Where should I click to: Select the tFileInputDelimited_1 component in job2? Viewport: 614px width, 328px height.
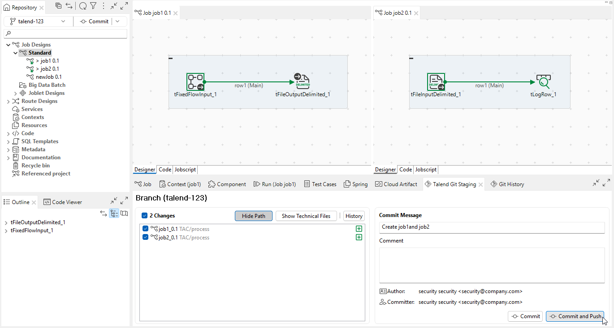[435, 81]
